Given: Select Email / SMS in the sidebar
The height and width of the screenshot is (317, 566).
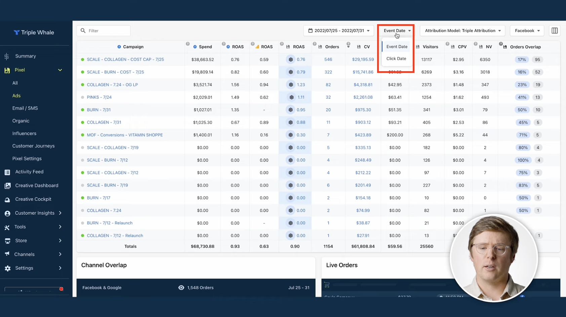Looking at the screenshot, I should (25, 108).
